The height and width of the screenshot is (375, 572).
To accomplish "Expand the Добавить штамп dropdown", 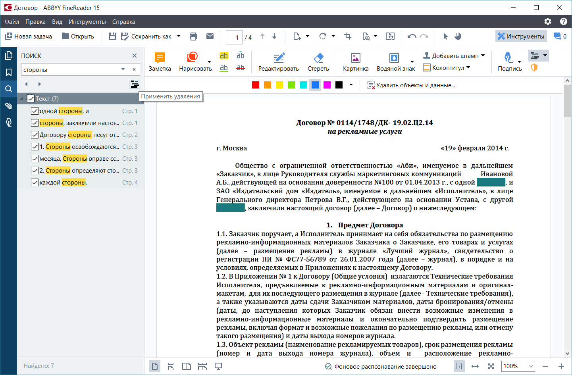I will click(x=483, y=56).
